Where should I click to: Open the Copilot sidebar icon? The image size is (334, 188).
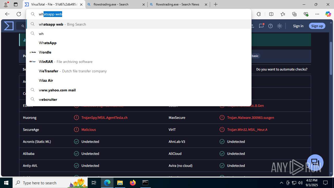tap(328, 14)
